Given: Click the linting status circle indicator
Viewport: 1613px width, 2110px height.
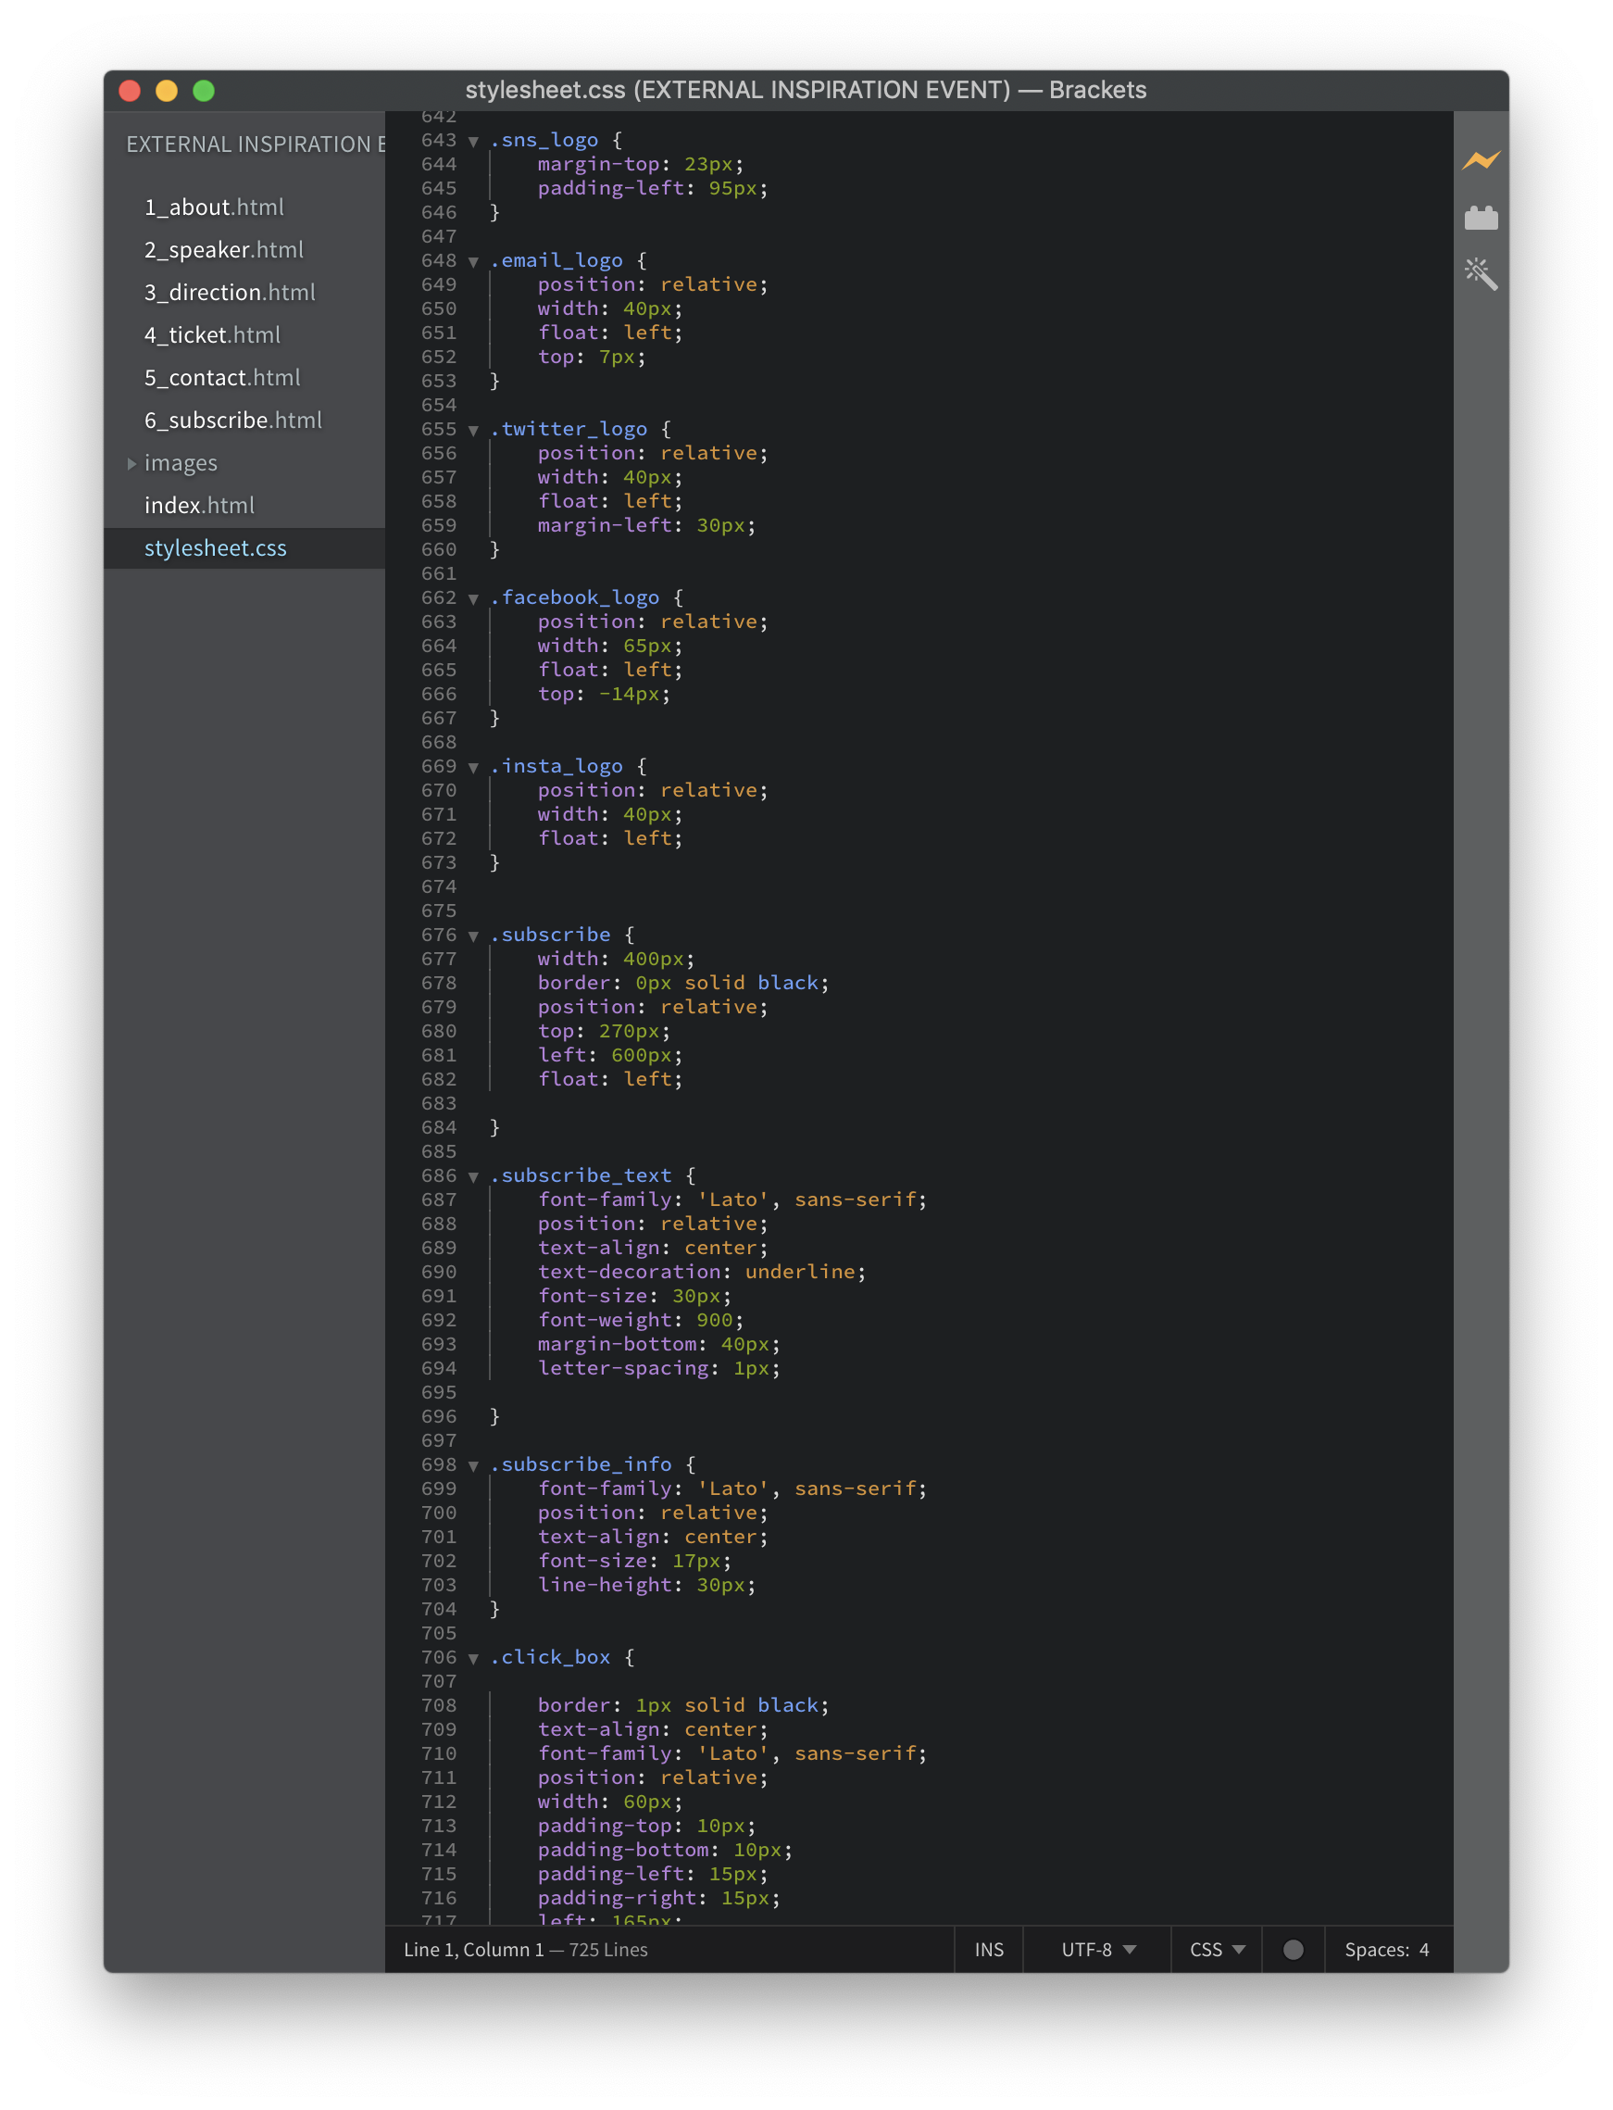Looking at the screenshot, I should (1293, 1949).
